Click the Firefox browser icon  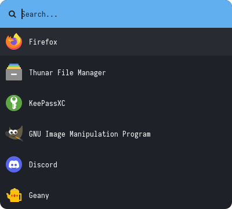(x=14, y=42)
